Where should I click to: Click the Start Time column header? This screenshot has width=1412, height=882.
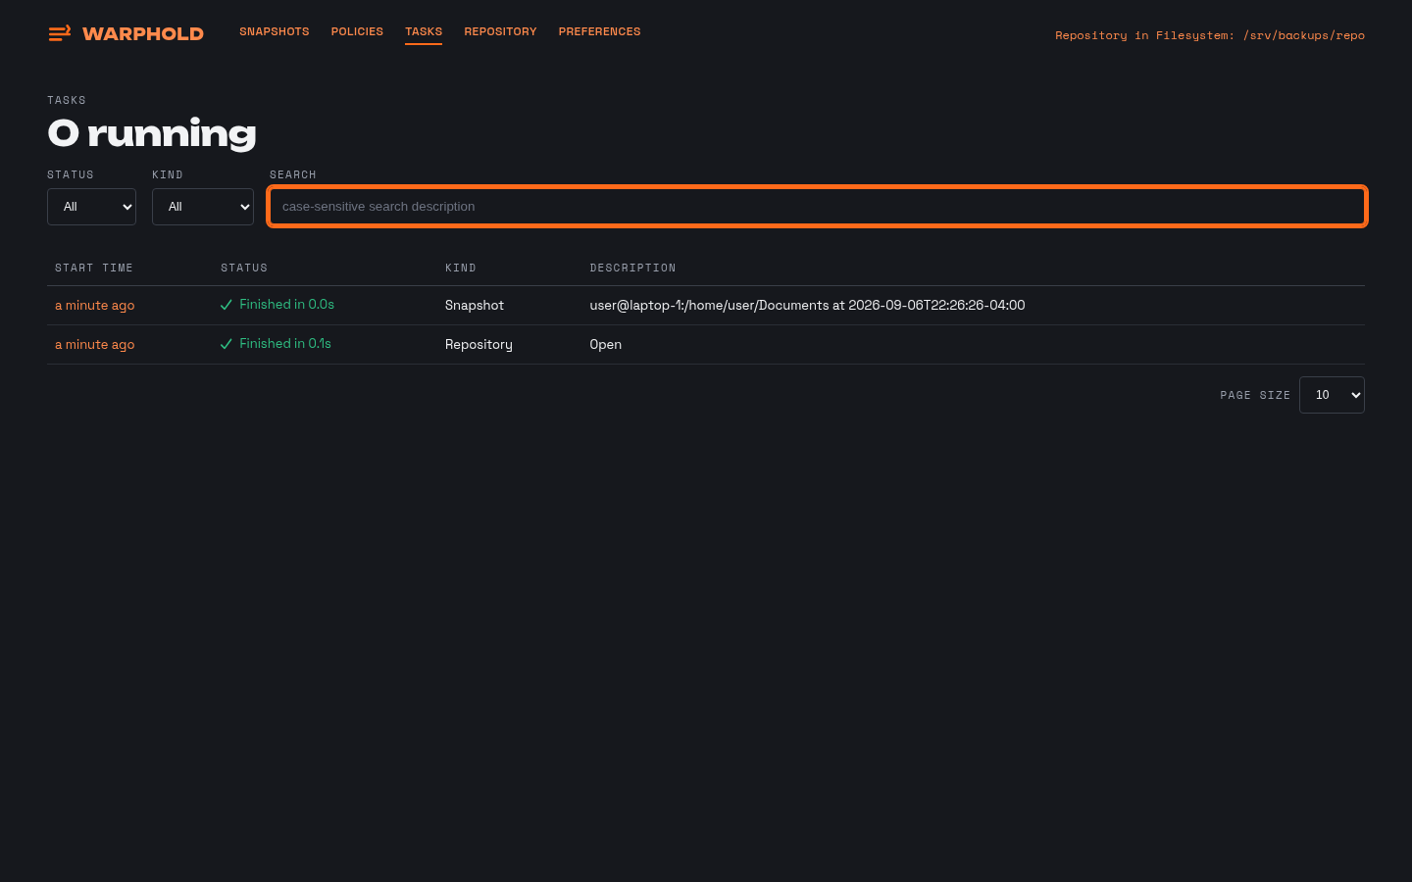[94, 268]
